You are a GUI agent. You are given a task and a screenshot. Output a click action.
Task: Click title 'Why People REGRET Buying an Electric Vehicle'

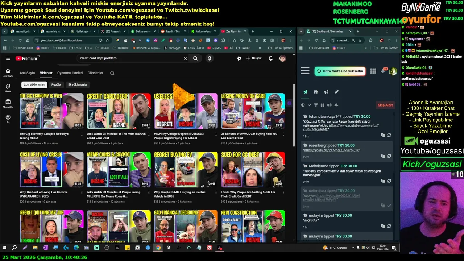tap(180, 194)
